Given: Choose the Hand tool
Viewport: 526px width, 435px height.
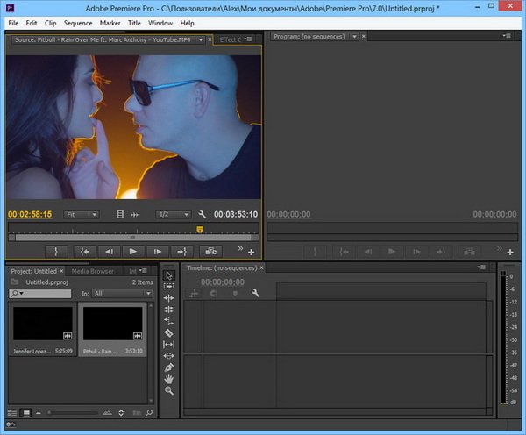Looking at the screenshot, I should point(169,378).
